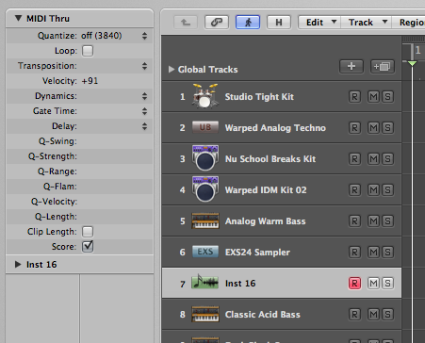Image resolution: width=425 pixels, height=343 pixels.
Task: Select the Studio Tight Kit track name
Action: click(259, 97)
